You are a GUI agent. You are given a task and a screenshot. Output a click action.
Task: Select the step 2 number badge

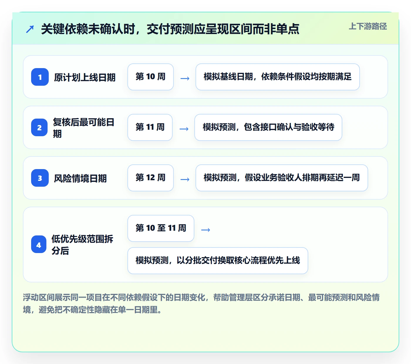tap(39, 127)
